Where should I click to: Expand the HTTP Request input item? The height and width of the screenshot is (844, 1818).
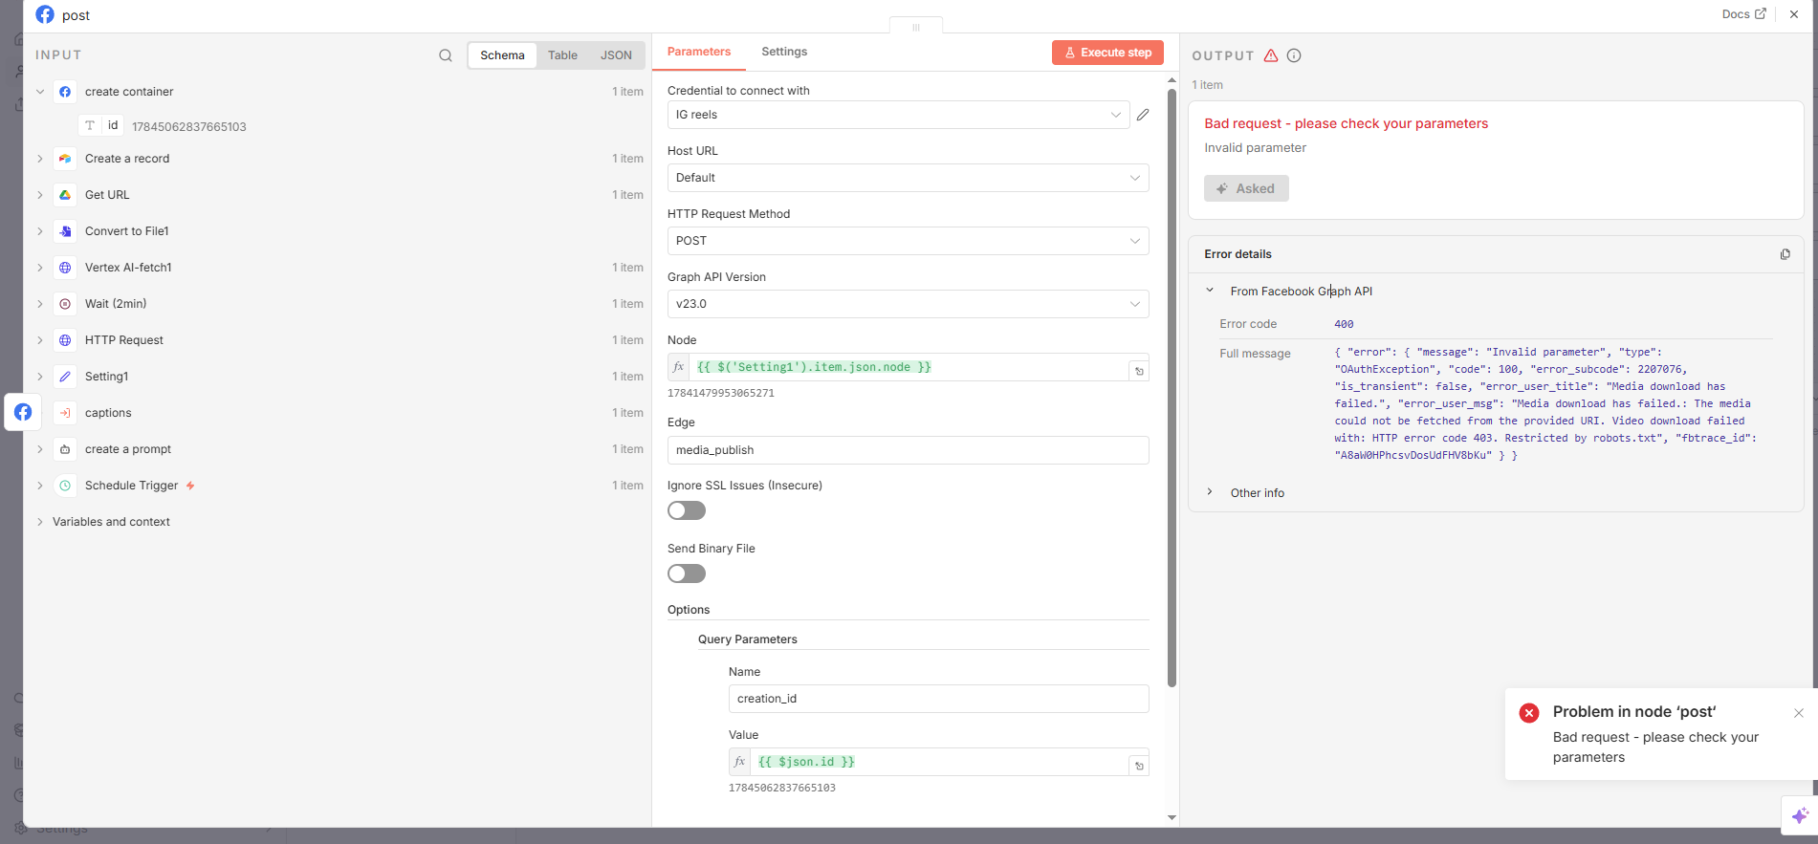coord(40,340)
